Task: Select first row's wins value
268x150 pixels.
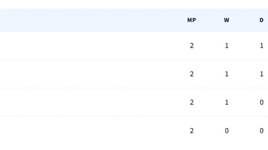Action: tap(227, 46)
